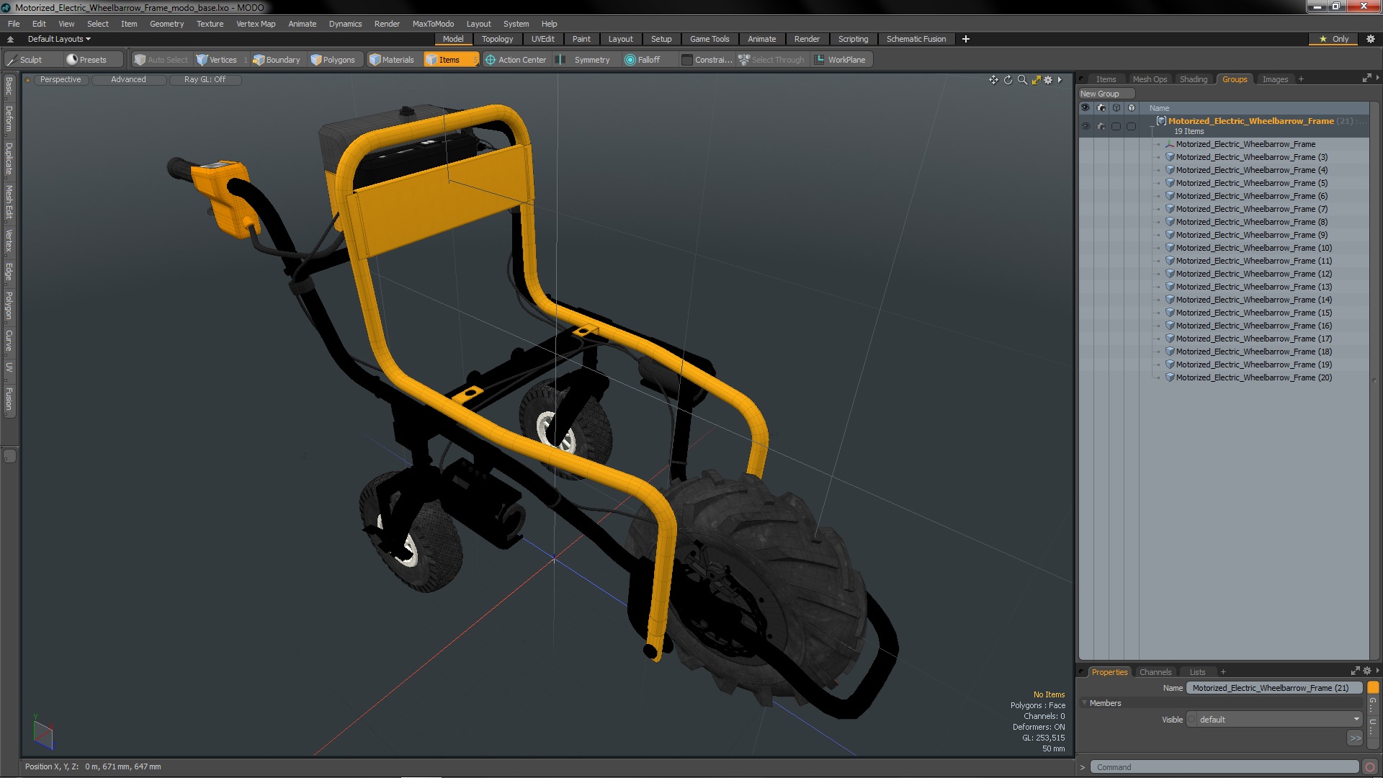Click the viewport pan (move) icon
The height and width of the screenshot is (778, 1383).
993,80
